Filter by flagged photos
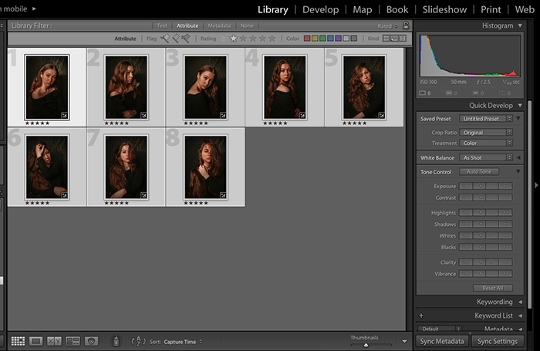 click(165, 39)
